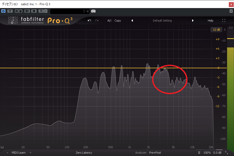Open the host window function menu arrow
The width and height of the screenshot is (234, 156).
tap(231, 11)
